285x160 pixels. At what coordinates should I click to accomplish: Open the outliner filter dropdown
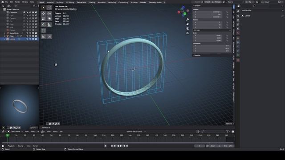pyautogui.click(x=34, y=6)
